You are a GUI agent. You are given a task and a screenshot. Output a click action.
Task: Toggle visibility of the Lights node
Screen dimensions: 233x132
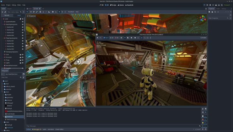[23, 63]
